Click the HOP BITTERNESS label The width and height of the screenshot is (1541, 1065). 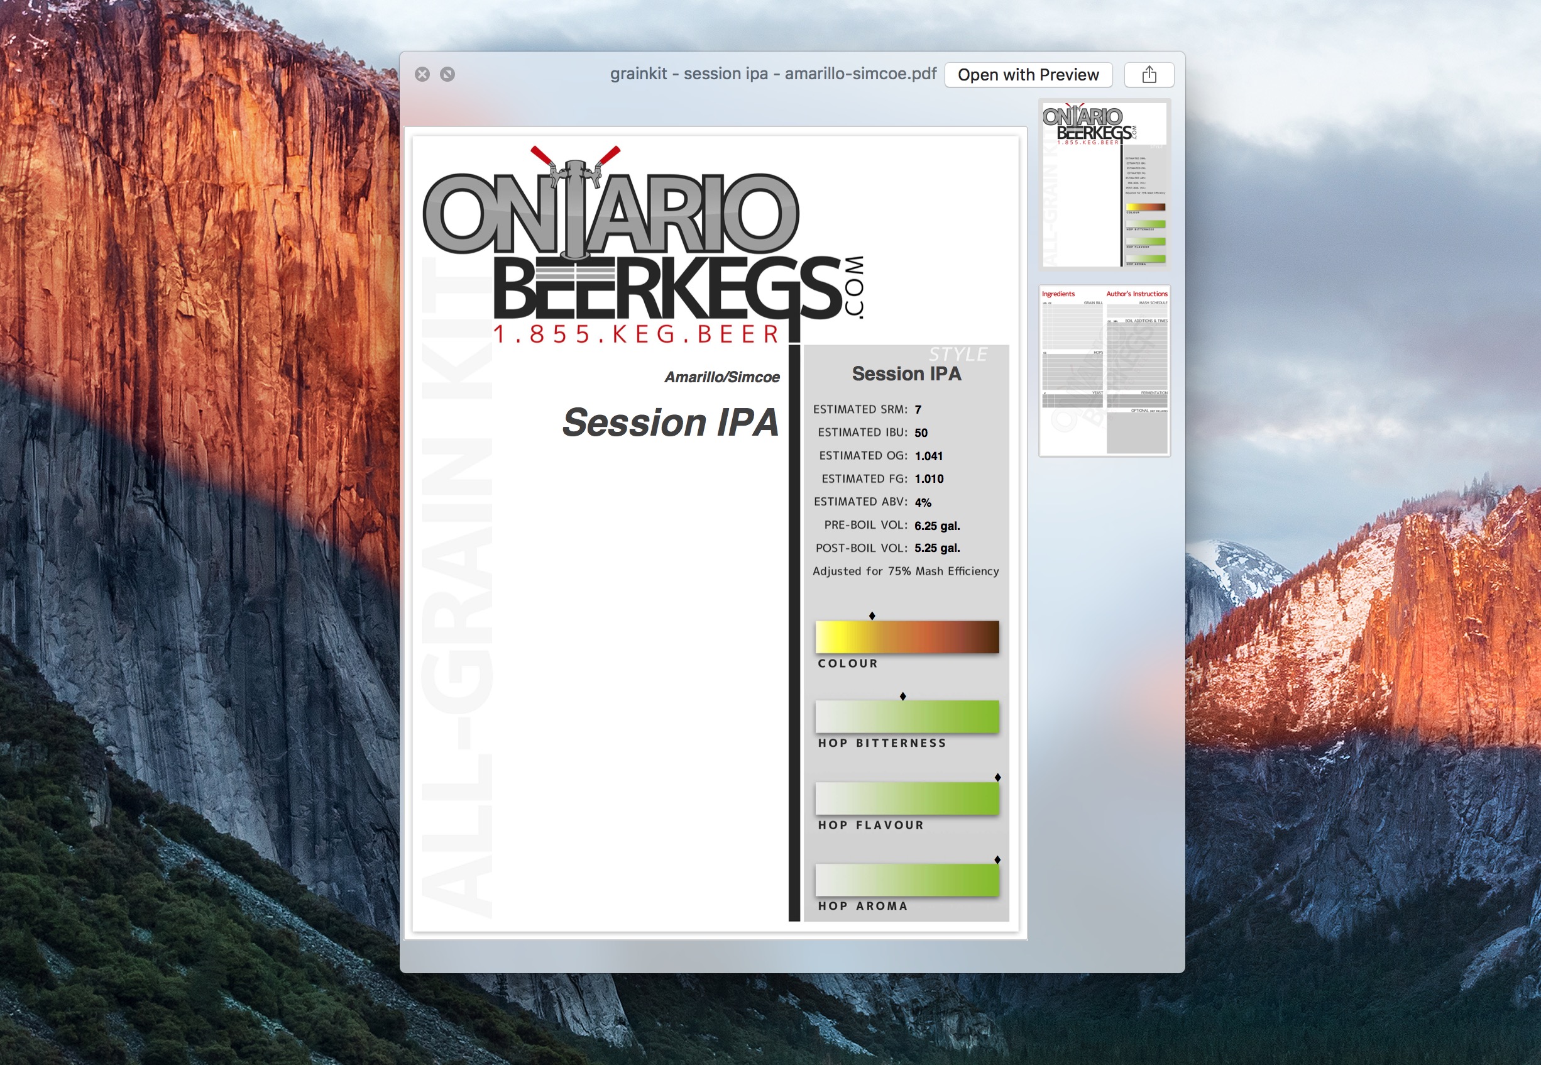click(x=882, y=743)
